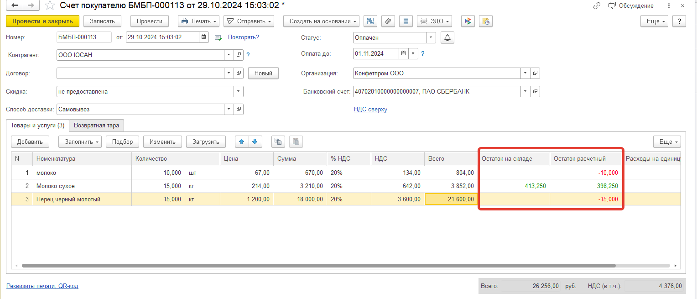Open the Скидка dropdown list
Viewport: 697px width, 299px height.
239,92
